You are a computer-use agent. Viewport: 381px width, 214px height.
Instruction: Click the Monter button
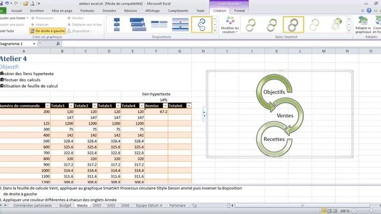click(x=76, y=18)
